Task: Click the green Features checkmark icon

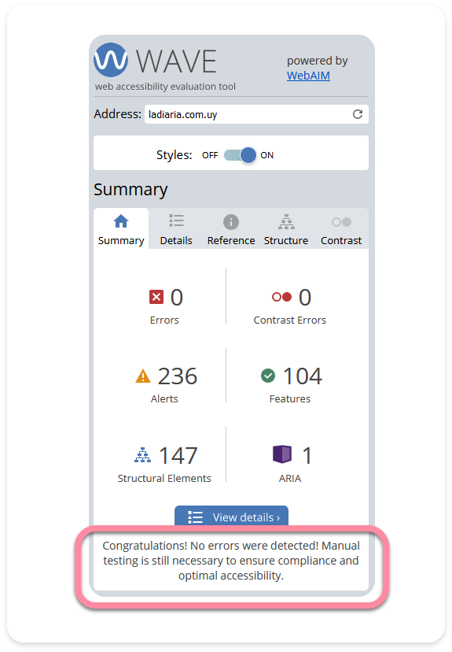Action: tap(268, 376)
